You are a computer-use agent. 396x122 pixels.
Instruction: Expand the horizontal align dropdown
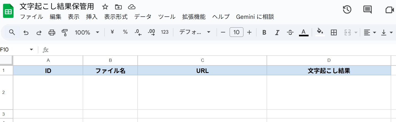tap(370, 32)
